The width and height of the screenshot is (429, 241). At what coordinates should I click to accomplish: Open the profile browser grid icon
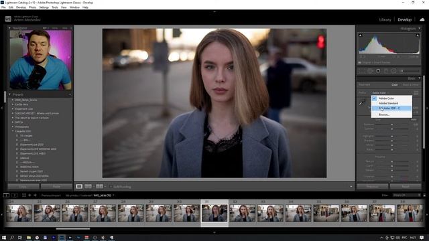pyautogui.click(x=416, y=93)
